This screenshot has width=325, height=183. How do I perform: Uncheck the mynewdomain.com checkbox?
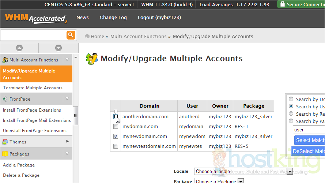[116, 137]
